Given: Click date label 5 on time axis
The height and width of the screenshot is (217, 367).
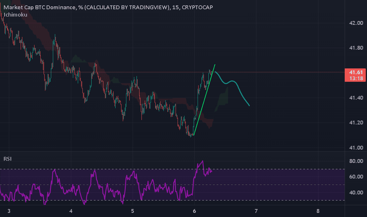Looking at the screenshot, I should 132,211.
